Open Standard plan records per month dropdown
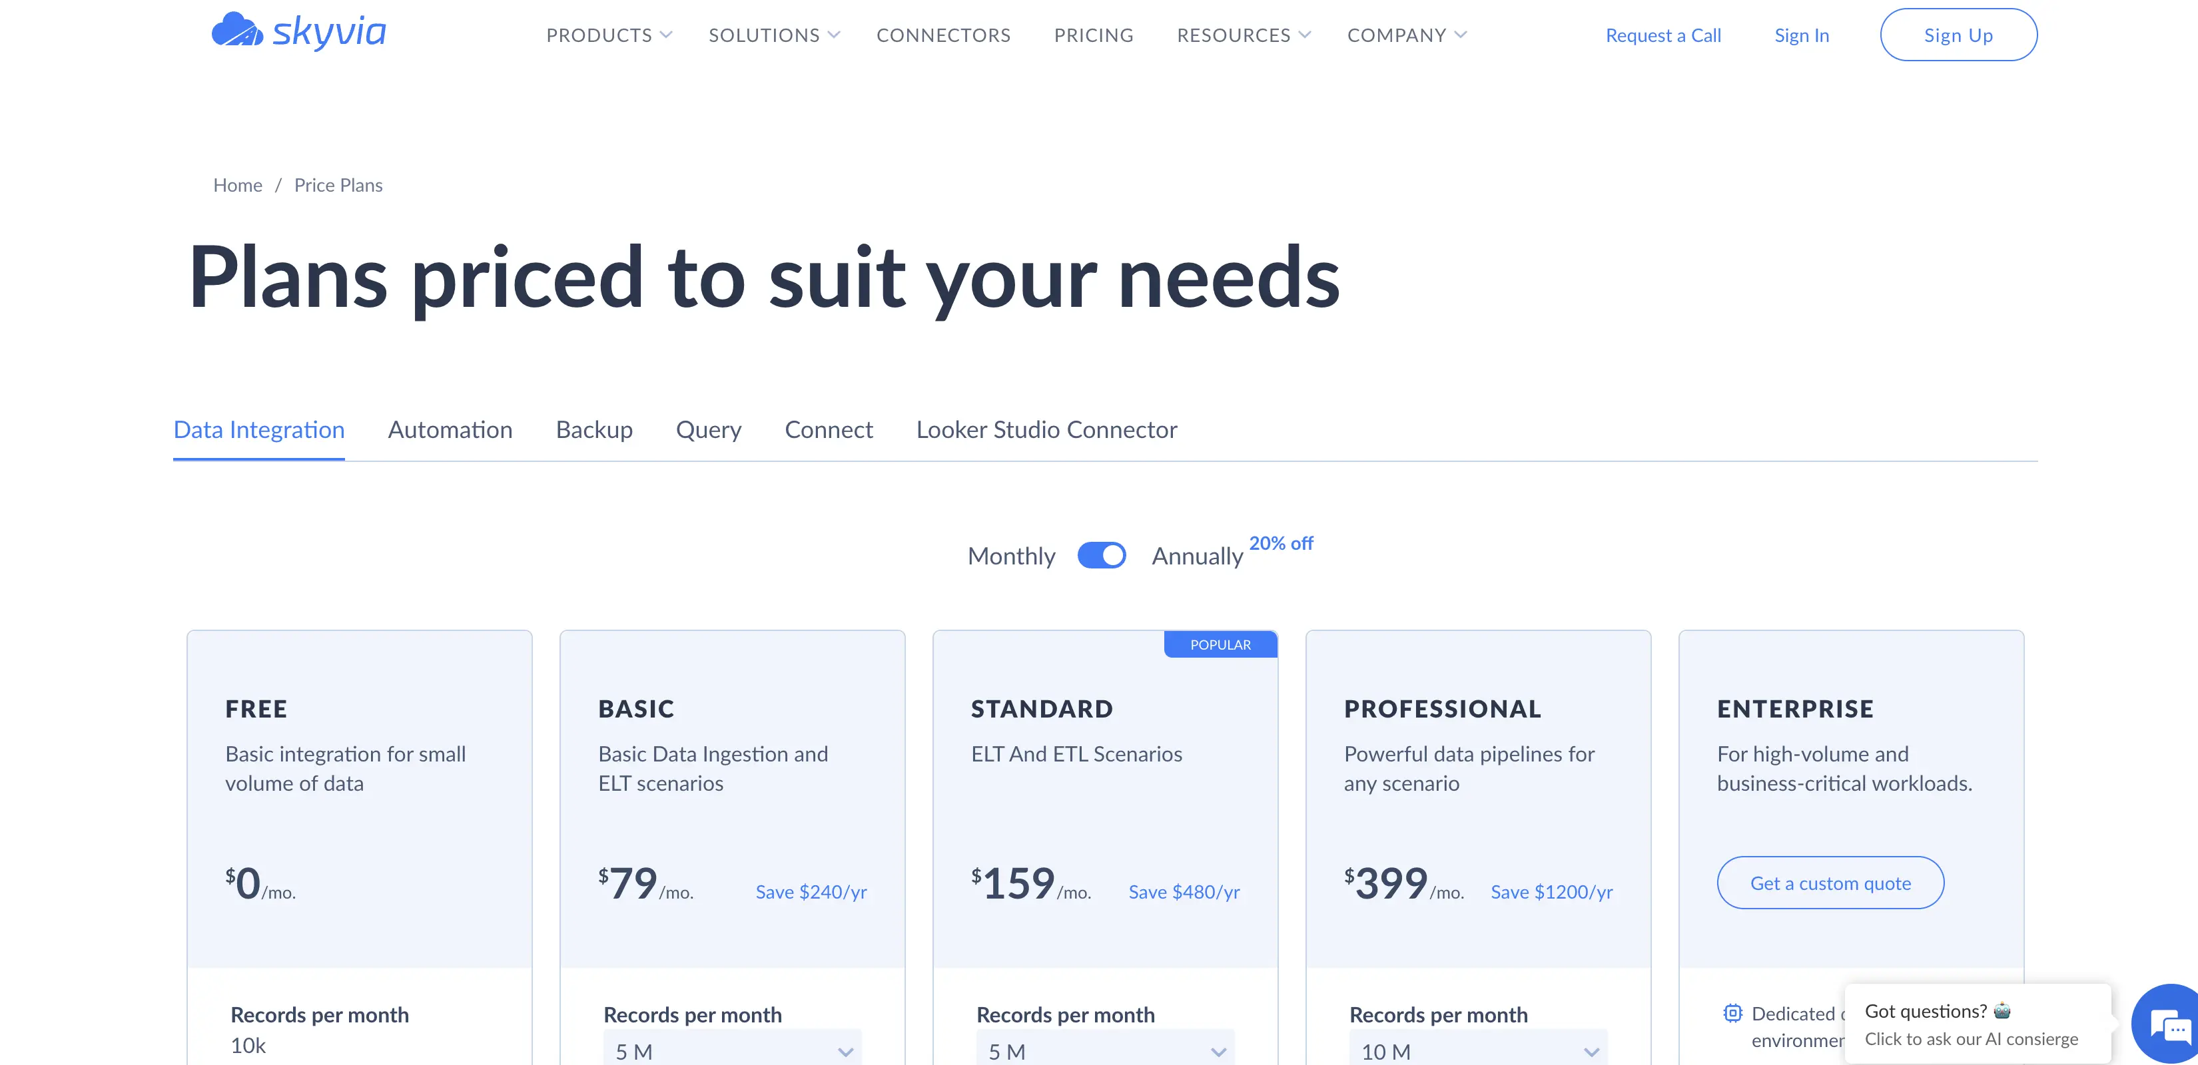 pyautogui.click(x=1105, y=1049)
